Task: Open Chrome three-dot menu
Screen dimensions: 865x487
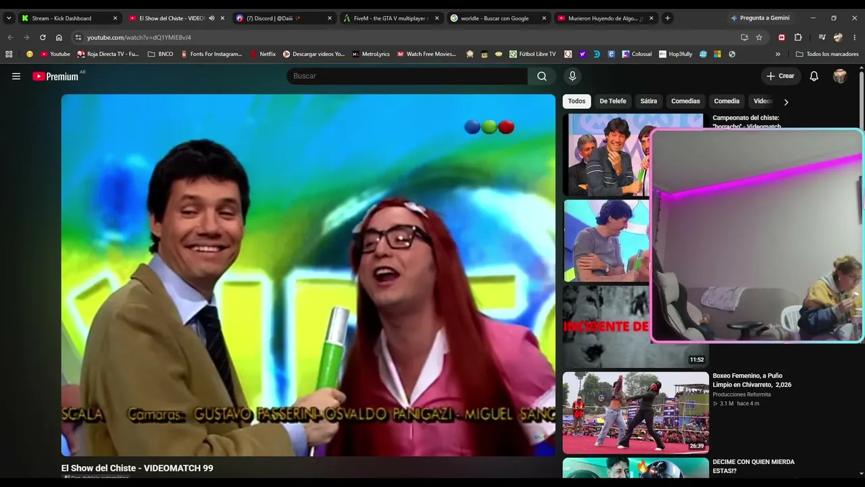Action: (855, 37)
